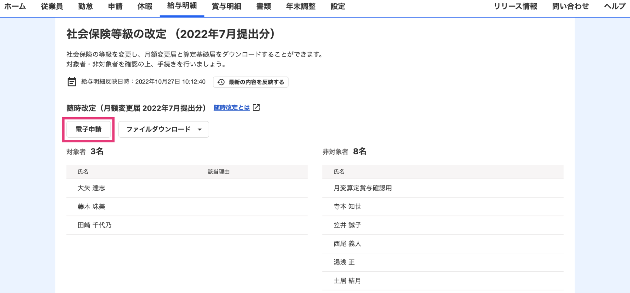Click 最新の内容を反映する to refresh data

(254, 82)
